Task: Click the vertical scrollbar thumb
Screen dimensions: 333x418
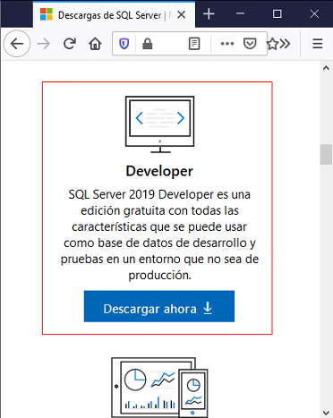Action: (x=326, y=154)
